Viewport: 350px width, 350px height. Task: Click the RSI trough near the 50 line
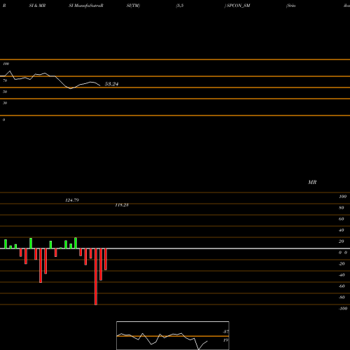pyautogui.click(x=71, y=89)
